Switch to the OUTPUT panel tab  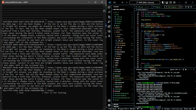click(x=146, y=70)
